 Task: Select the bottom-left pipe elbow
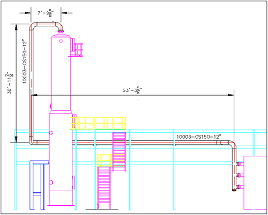pyautogui.click(x=32, y=142)
